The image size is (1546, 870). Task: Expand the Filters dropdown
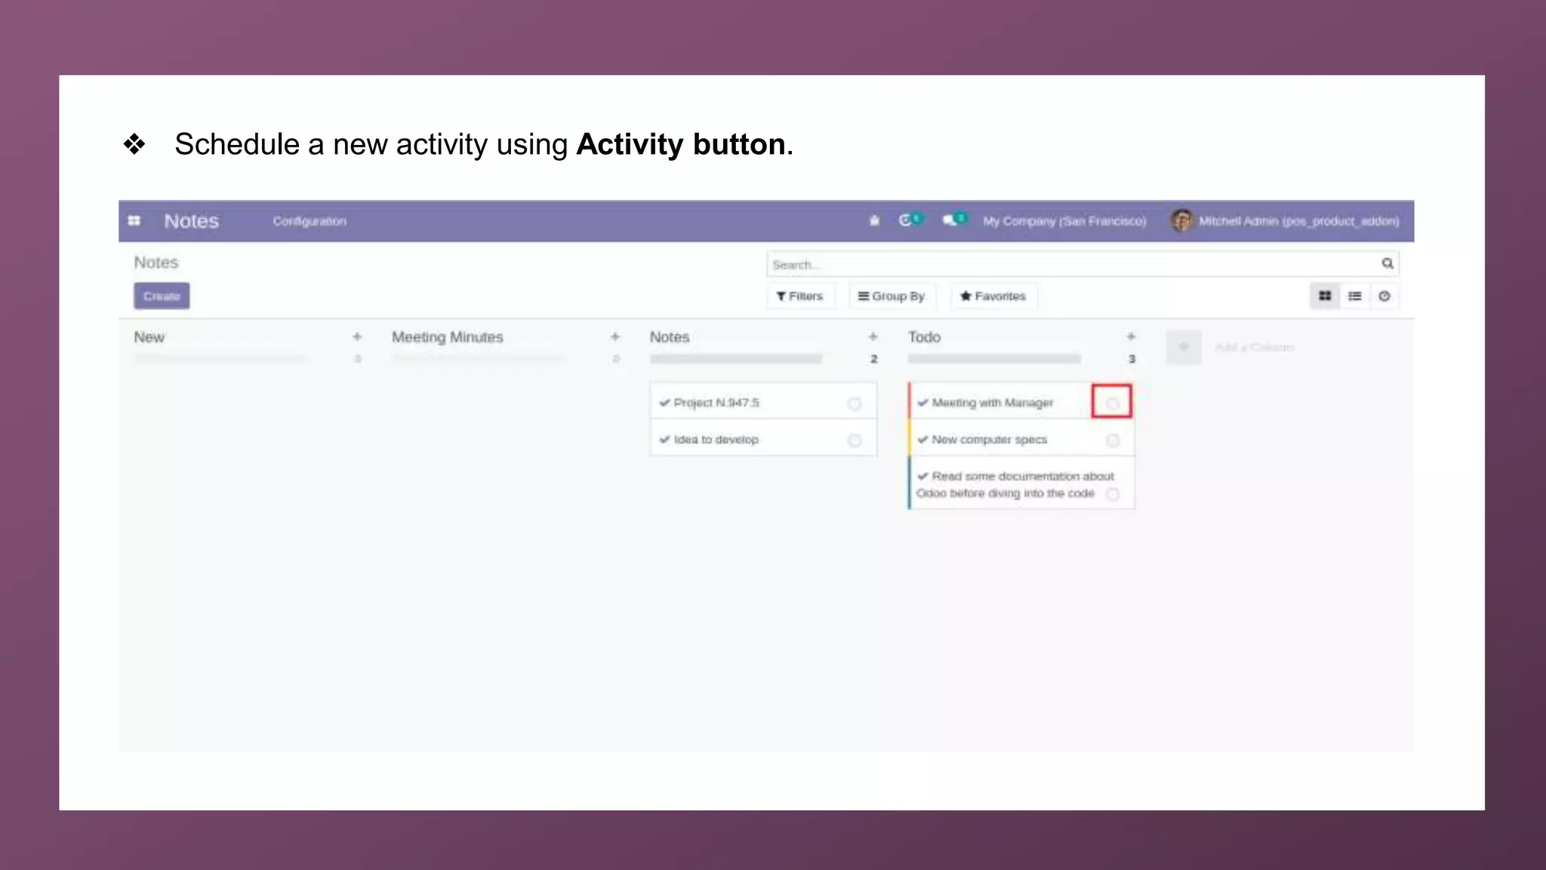(800, 296)
